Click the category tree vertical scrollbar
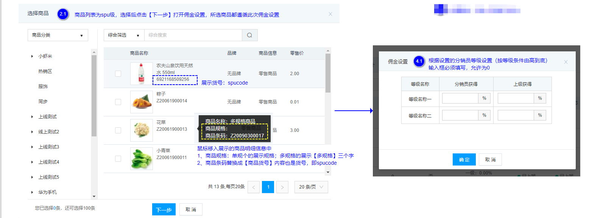The height and width of the screenshot is (218, 592). click(94, 94)
